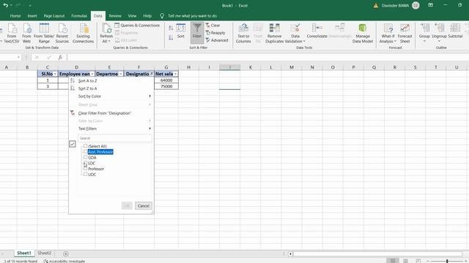Click OK in filter menu
Screen dimensions: 469x263
coord(127,206)
